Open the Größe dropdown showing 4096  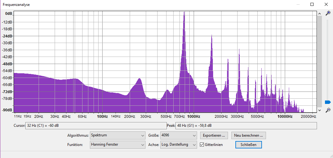pyautogui.click(x=179, y=135)
